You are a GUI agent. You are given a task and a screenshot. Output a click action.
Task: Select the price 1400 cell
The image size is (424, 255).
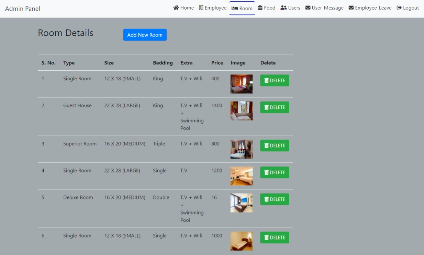click(x=217, y=105)
